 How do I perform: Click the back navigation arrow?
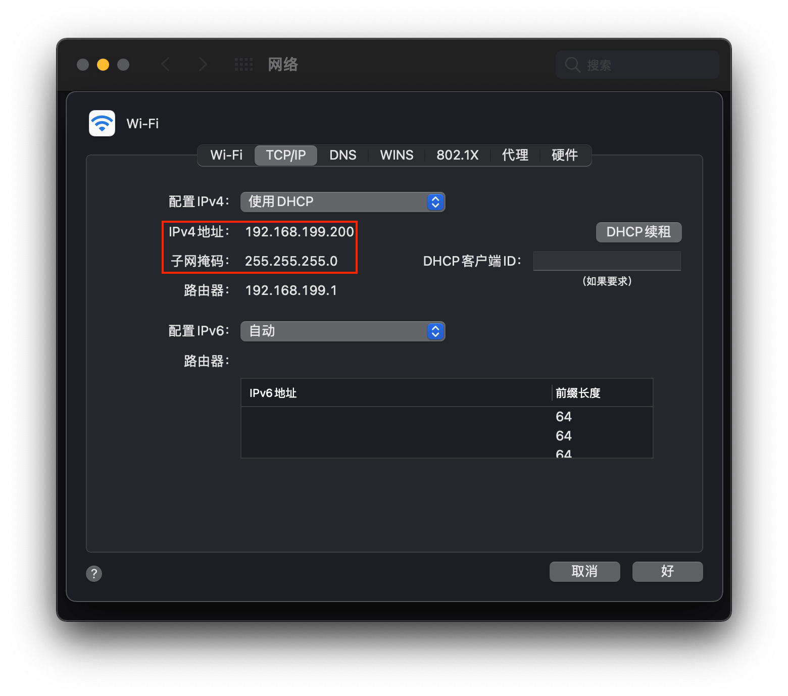coord(165,64)
